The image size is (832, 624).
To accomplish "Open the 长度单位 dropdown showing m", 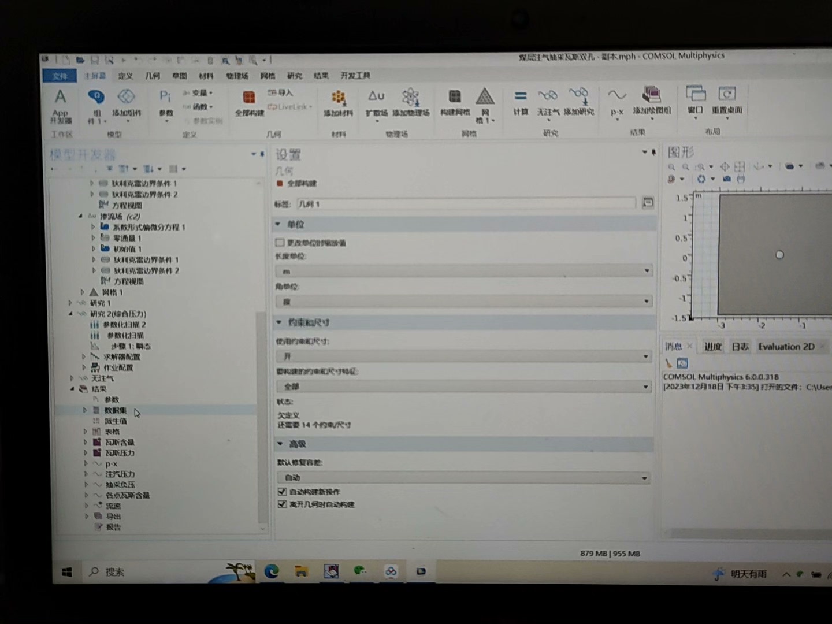I will (464, 271).
